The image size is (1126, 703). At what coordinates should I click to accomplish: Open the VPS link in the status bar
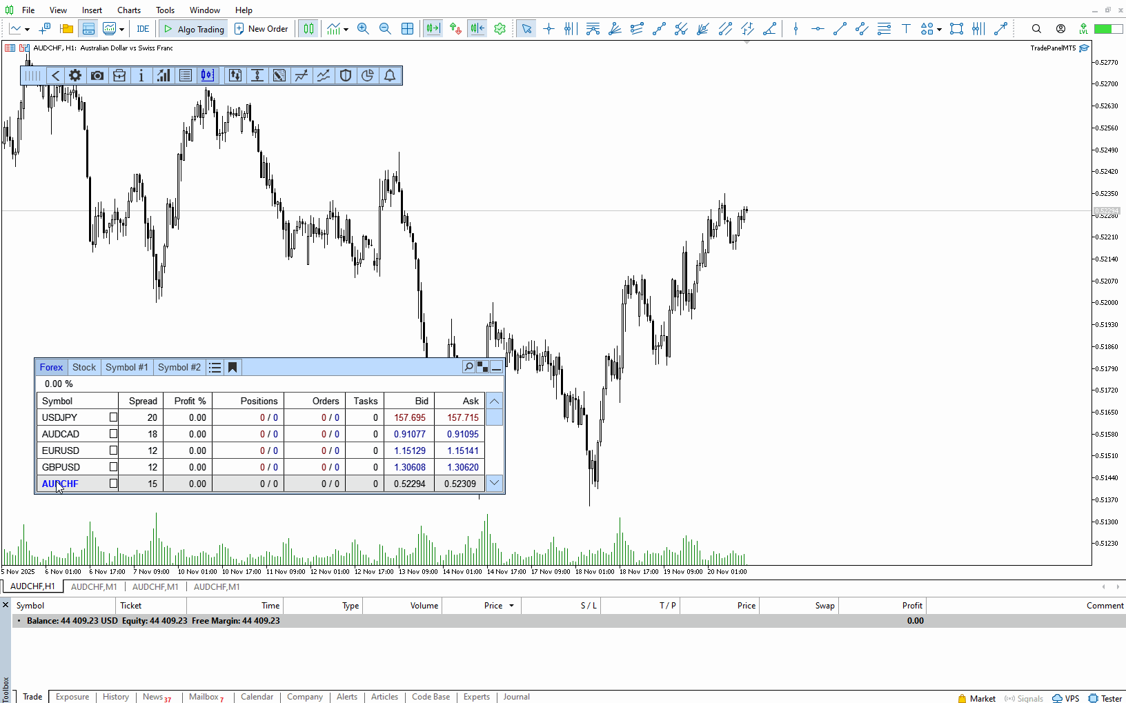click(x=1065, y=698)
